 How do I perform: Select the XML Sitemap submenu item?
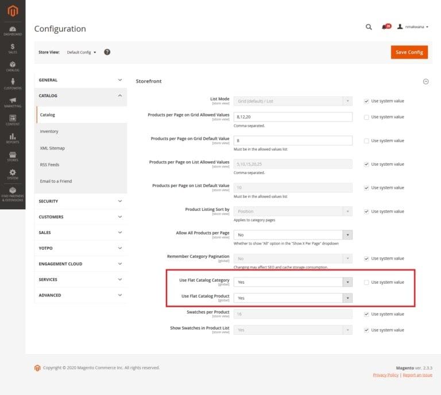(x=82, y=148)
